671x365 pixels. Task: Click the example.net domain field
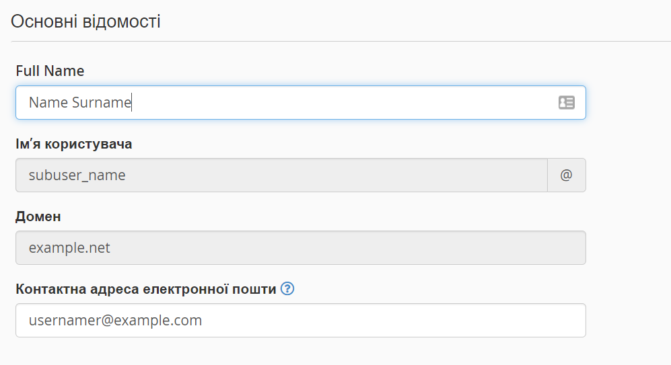pyautogui.click(x=300, y=248)
